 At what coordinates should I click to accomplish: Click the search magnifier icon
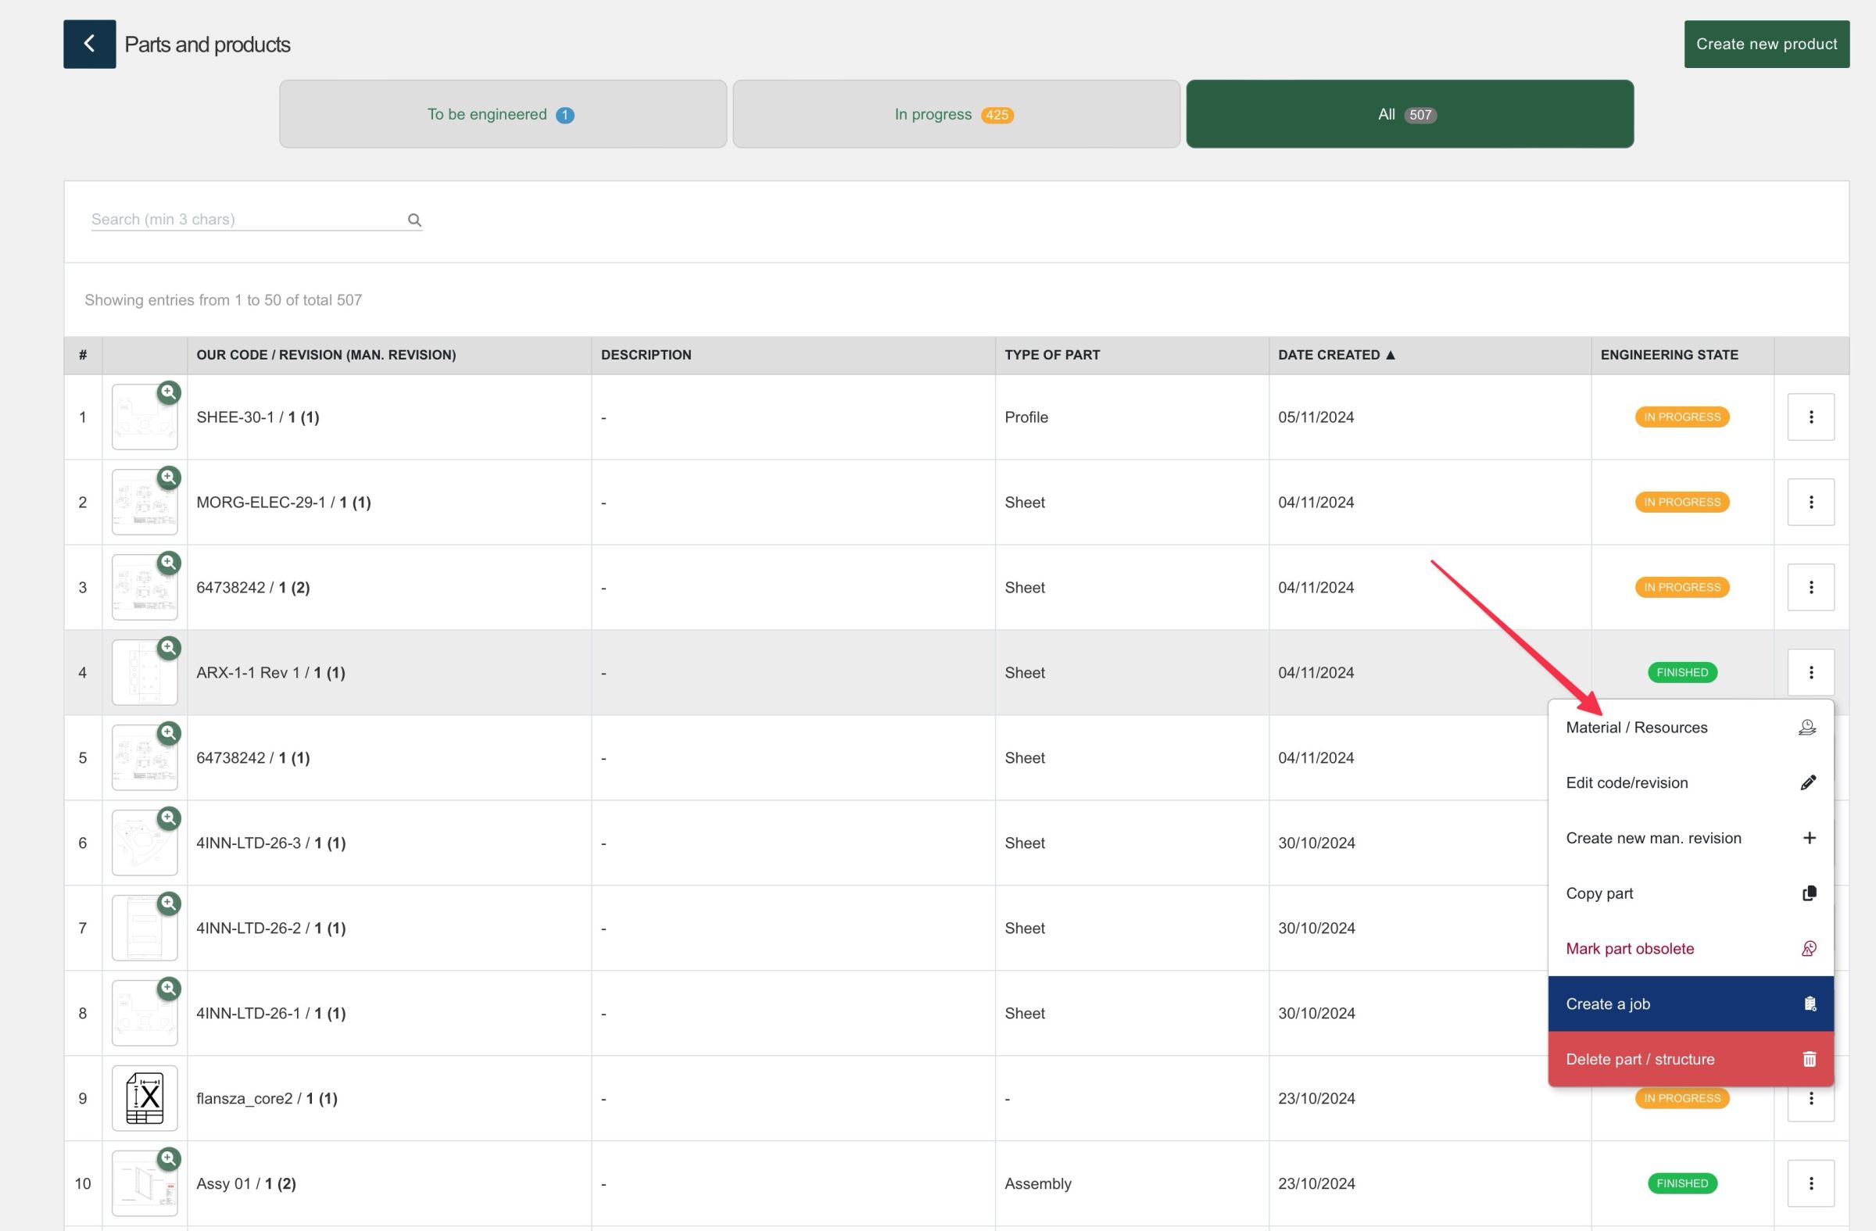pos(414,220)
